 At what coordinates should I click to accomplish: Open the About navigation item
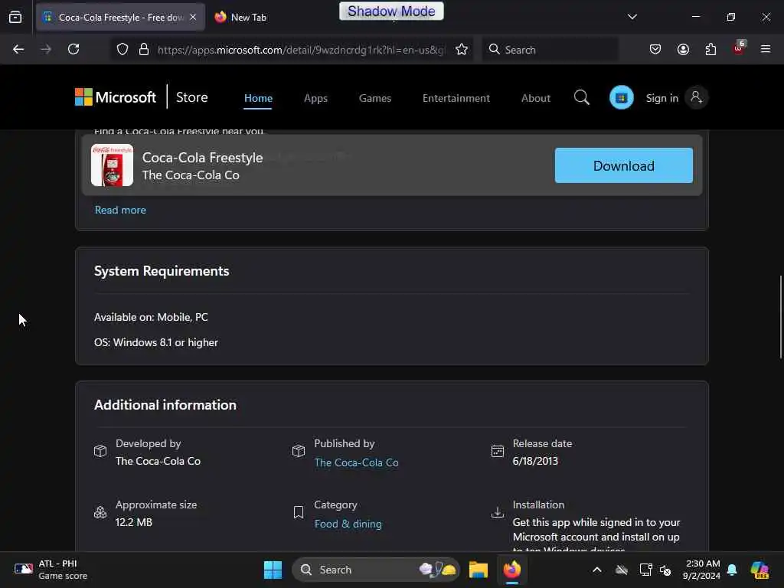pos(535,98)
